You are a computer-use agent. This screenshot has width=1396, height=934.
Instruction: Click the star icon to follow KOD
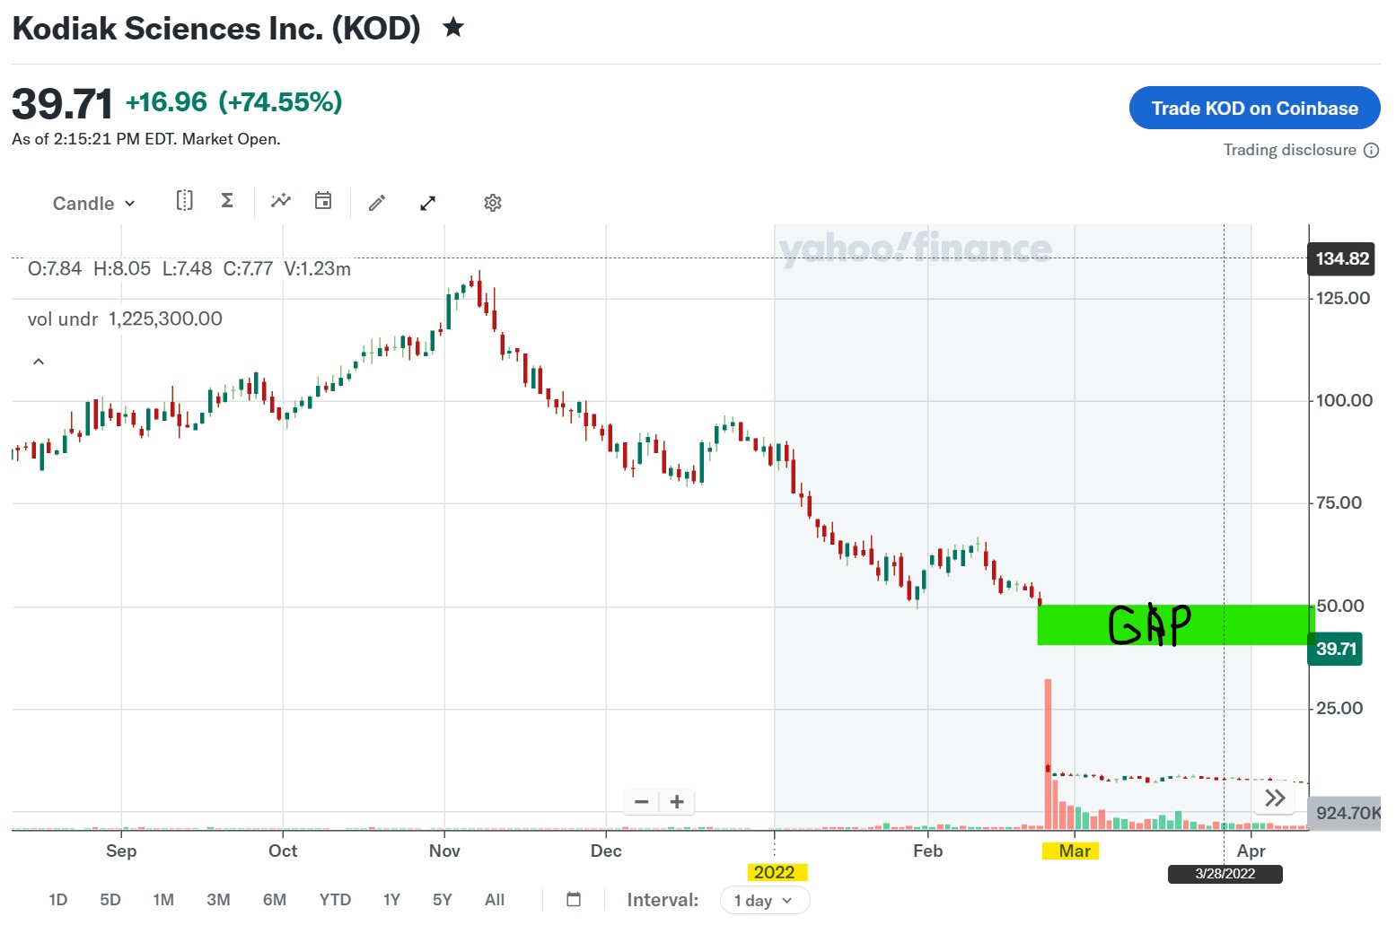tap(453, 28)
